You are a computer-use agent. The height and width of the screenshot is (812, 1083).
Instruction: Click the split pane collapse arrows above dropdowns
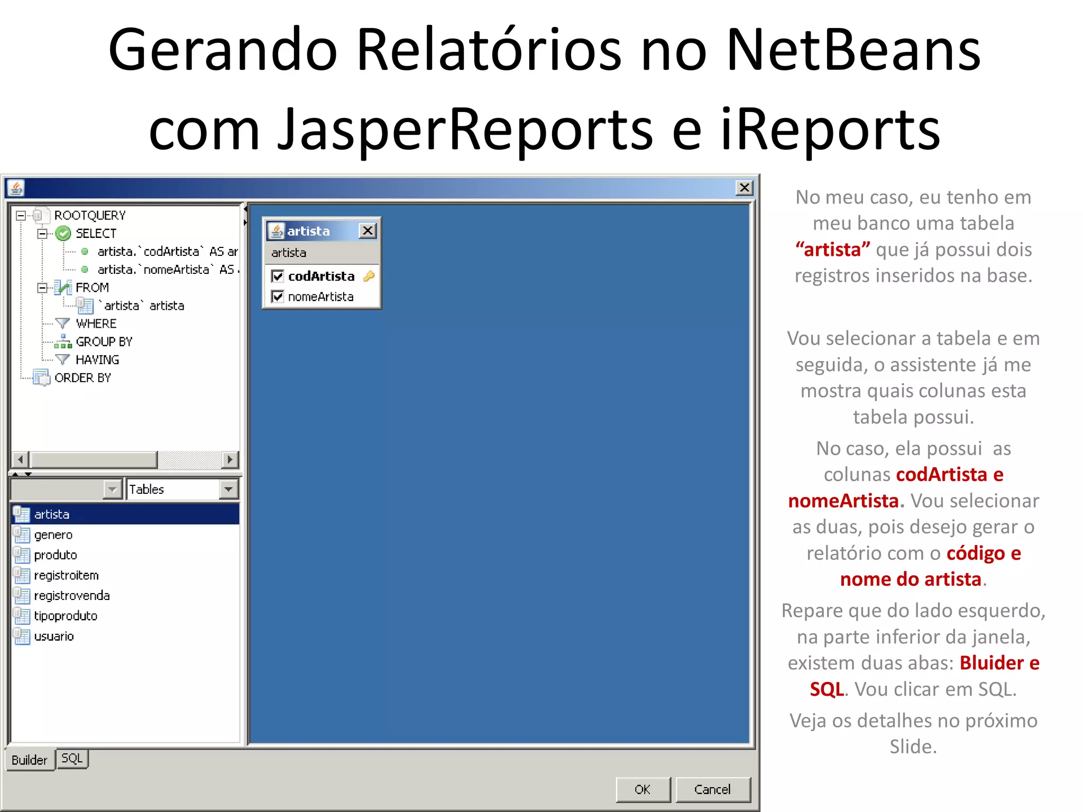[x=22, y=474]
